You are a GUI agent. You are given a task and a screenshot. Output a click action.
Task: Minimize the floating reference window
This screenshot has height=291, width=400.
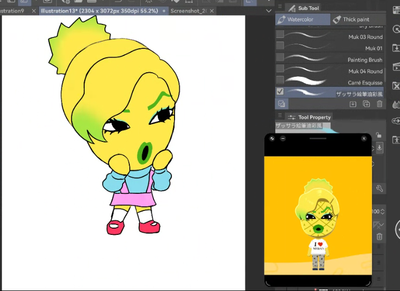click(283, 139)
